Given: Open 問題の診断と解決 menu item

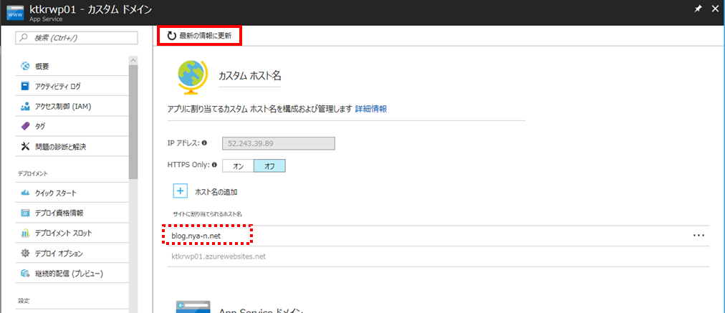Looking at the screenshot, I should (72, 147).
